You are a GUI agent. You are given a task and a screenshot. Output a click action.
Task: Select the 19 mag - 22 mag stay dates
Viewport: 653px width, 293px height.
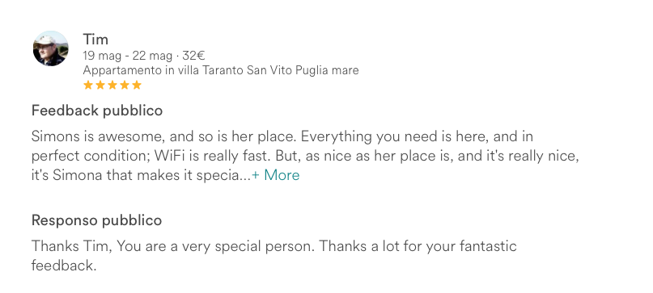127,55
